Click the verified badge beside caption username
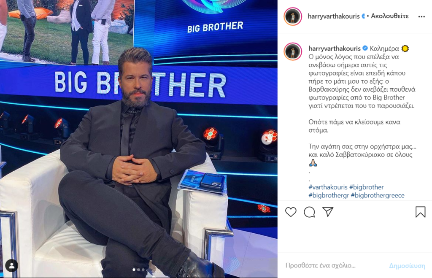The height and width of the screenshot is (278, 432). tap(365, 48)
